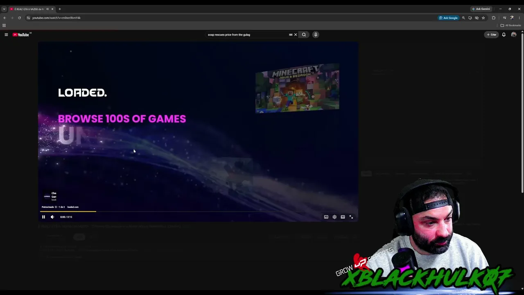Open a new browser tab
Viewport: 524px width, 295px height.
[59, 9]
